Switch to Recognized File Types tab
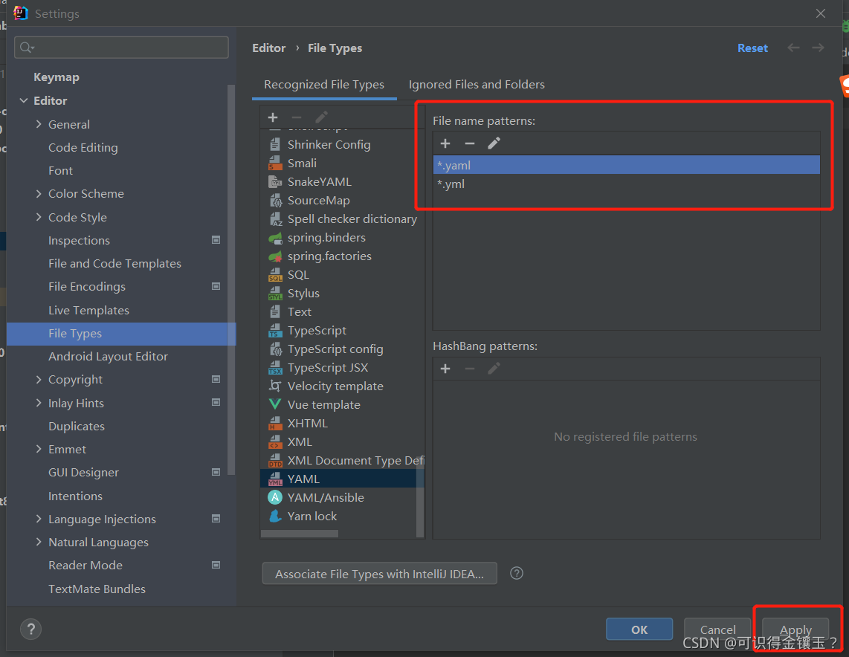Screen dimensions: 849x657 pyautogui.click(x=324, y=85)
